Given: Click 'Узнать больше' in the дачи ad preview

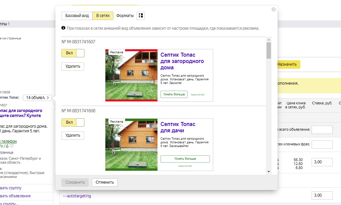Looking at the screenshot, I should [x=185, y=159].
